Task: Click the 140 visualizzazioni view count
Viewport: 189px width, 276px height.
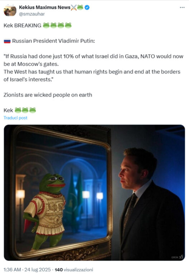Action: [x=74, y=270]
